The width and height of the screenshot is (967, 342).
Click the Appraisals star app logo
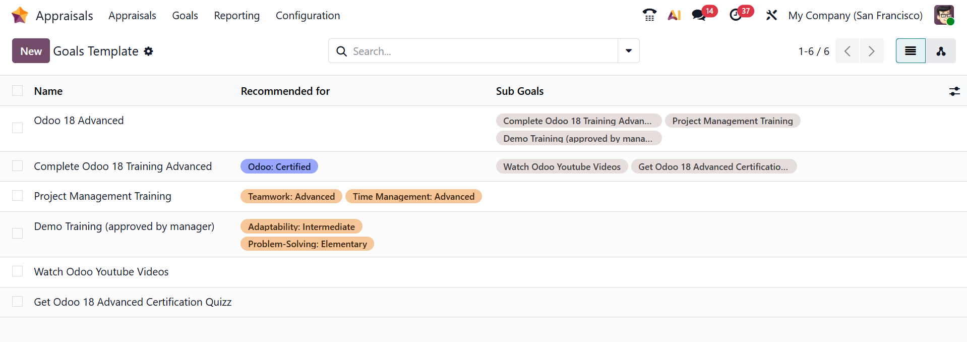20,15
